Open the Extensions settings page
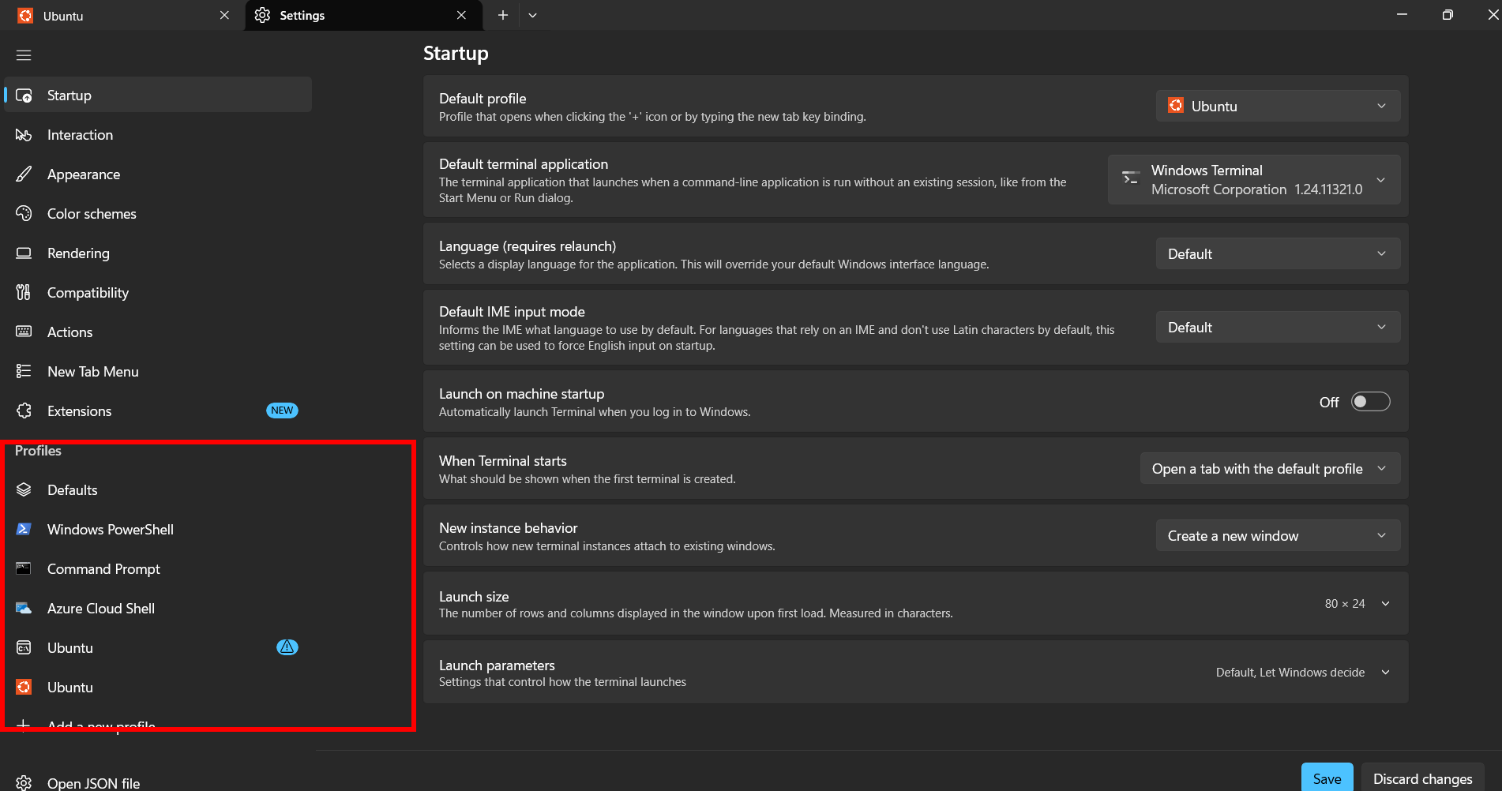1502x791 pixels. tap(158, 411)
